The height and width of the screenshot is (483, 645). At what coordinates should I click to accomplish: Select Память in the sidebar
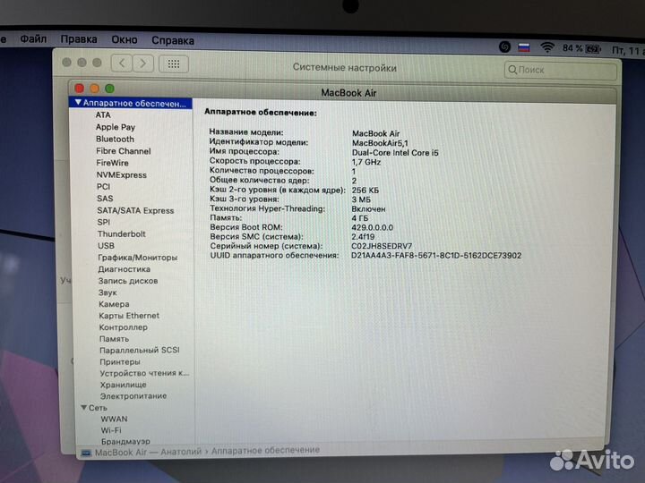click(114, 339)
